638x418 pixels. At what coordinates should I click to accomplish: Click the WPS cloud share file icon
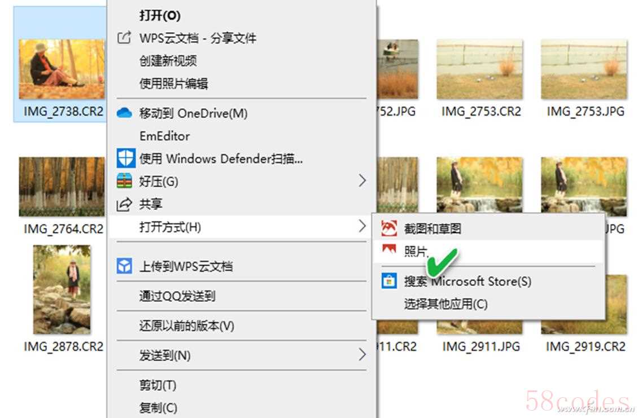(x=124, y=38)
